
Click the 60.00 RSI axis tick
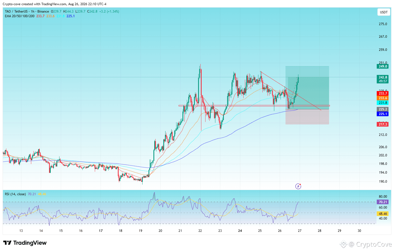383,208
